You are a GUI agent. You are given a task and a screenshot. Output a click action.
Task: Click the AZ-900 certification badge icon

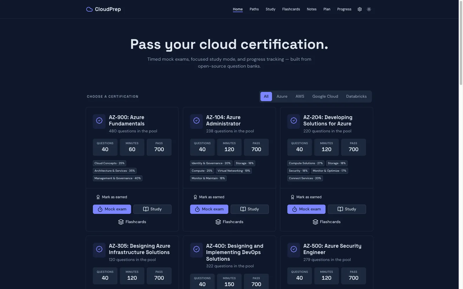coord(99,121)
